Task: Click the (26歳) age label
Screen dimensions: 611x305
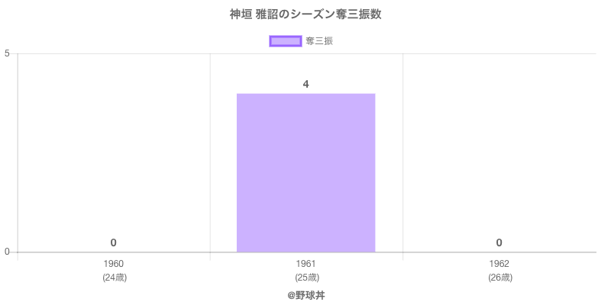Action: [x=499, y=278]
